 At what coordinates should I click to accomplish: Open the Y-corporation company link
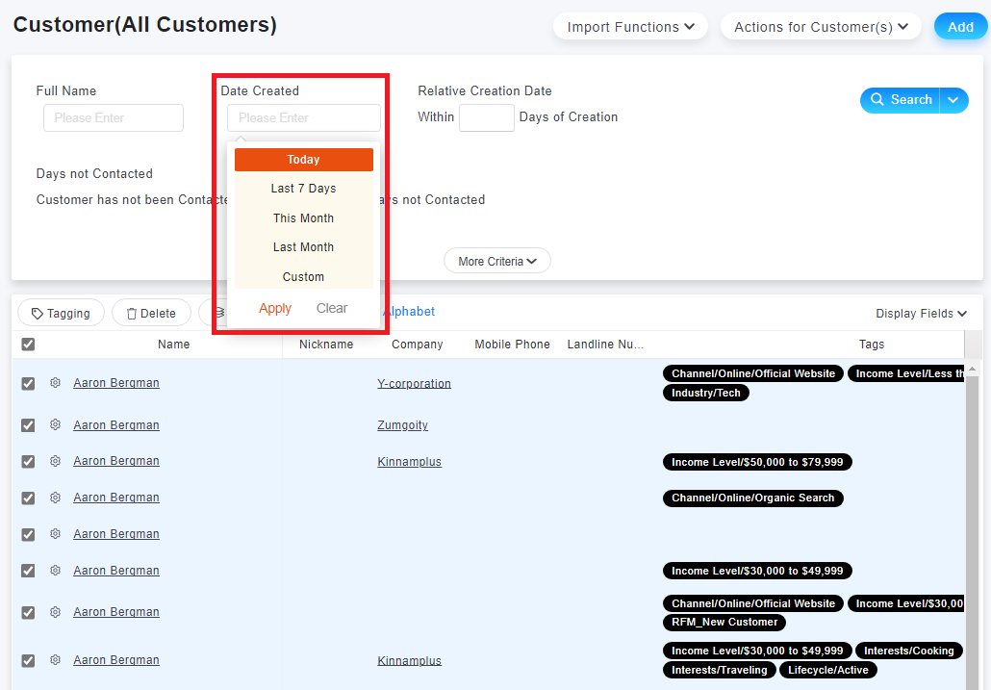coord(414,383)
